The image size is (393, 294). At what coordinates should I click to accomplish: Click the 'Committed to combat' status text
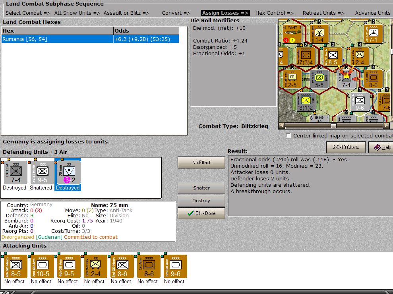pos(91,237)
